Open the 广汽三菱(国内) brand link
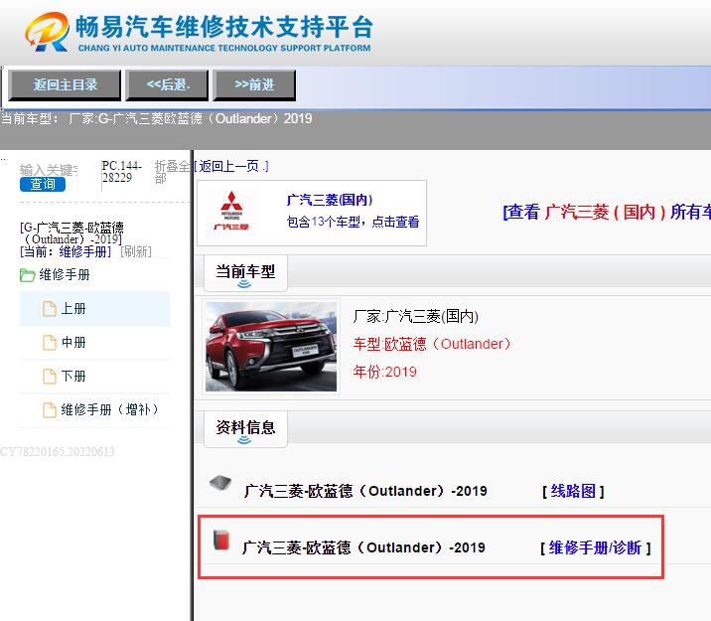Viewport: 711px width, 621px height. tap(330, 200)
